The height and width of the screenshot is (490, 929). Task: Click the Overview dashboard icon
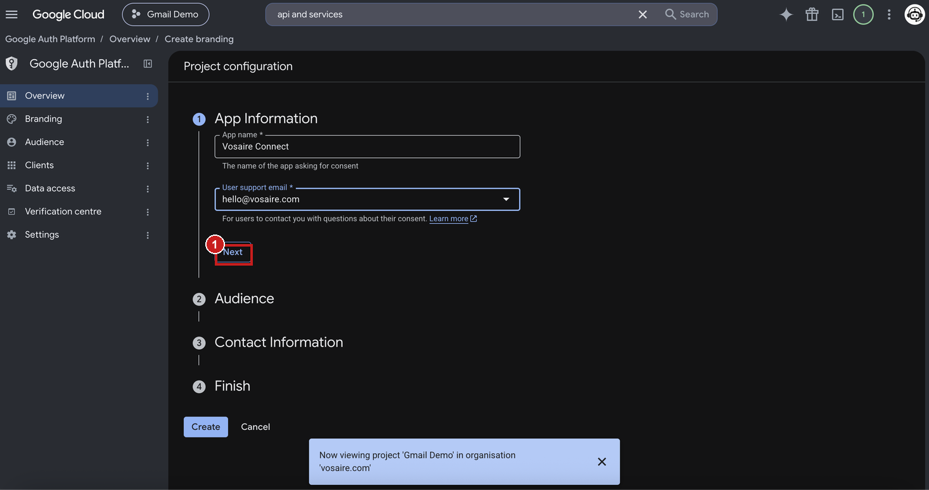click(11, 96)
